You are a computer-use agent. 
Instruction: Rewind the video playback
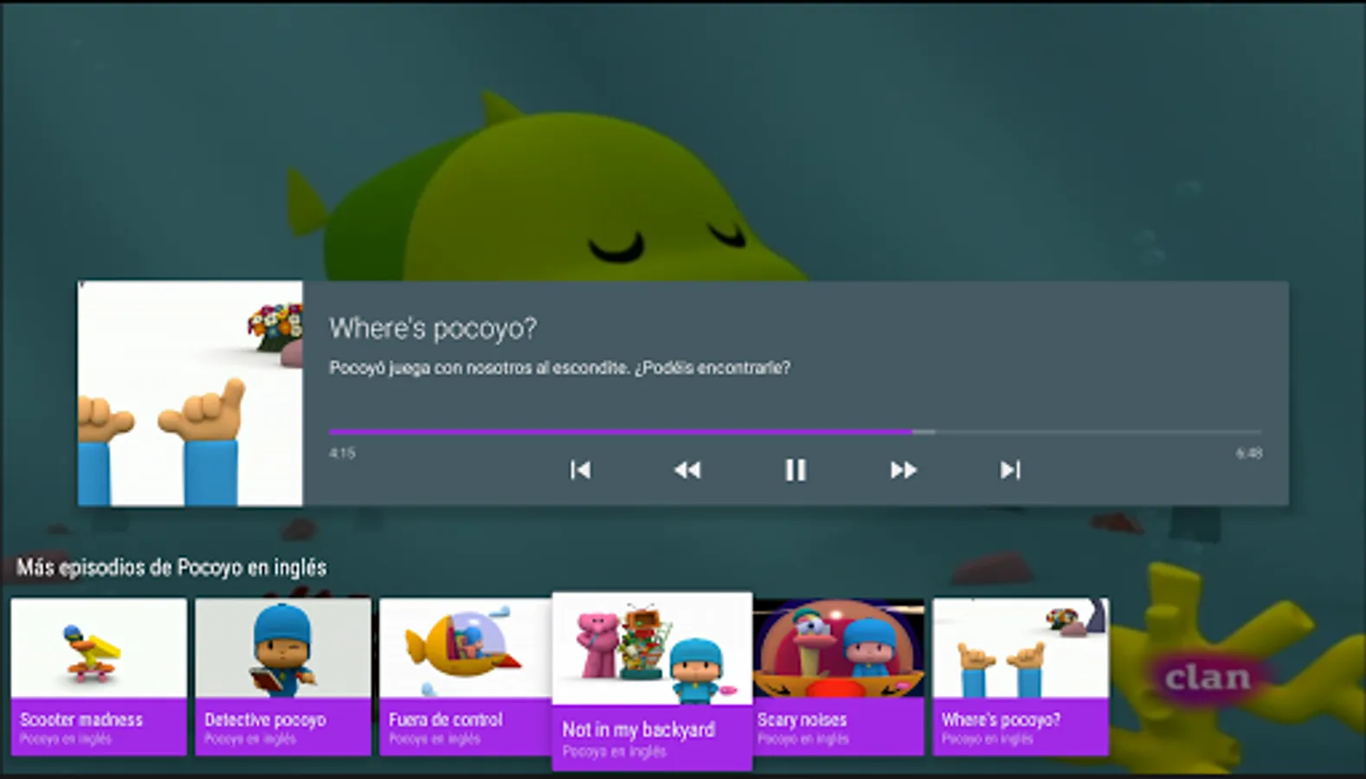[x=687, y=470]
